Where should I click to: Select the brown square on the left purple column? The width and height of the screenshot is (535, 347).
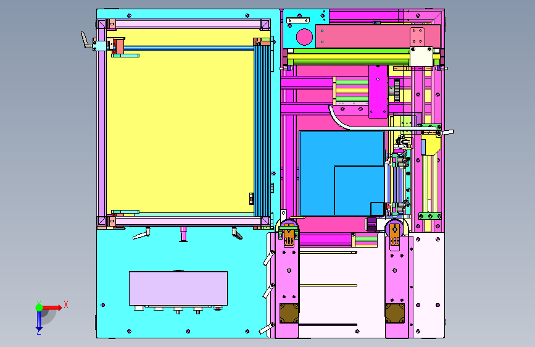pyautogui.click(x=289, y=313)
